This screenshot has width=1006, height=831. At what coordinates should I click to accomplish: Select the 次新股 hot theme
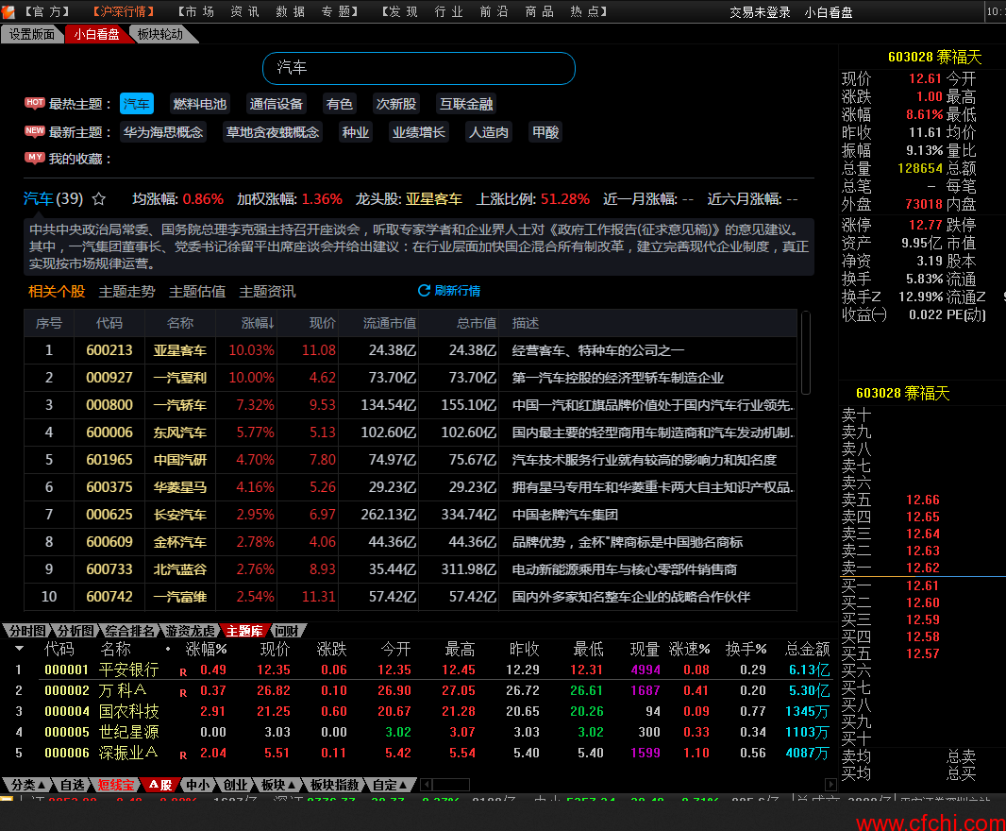(395, 103)
